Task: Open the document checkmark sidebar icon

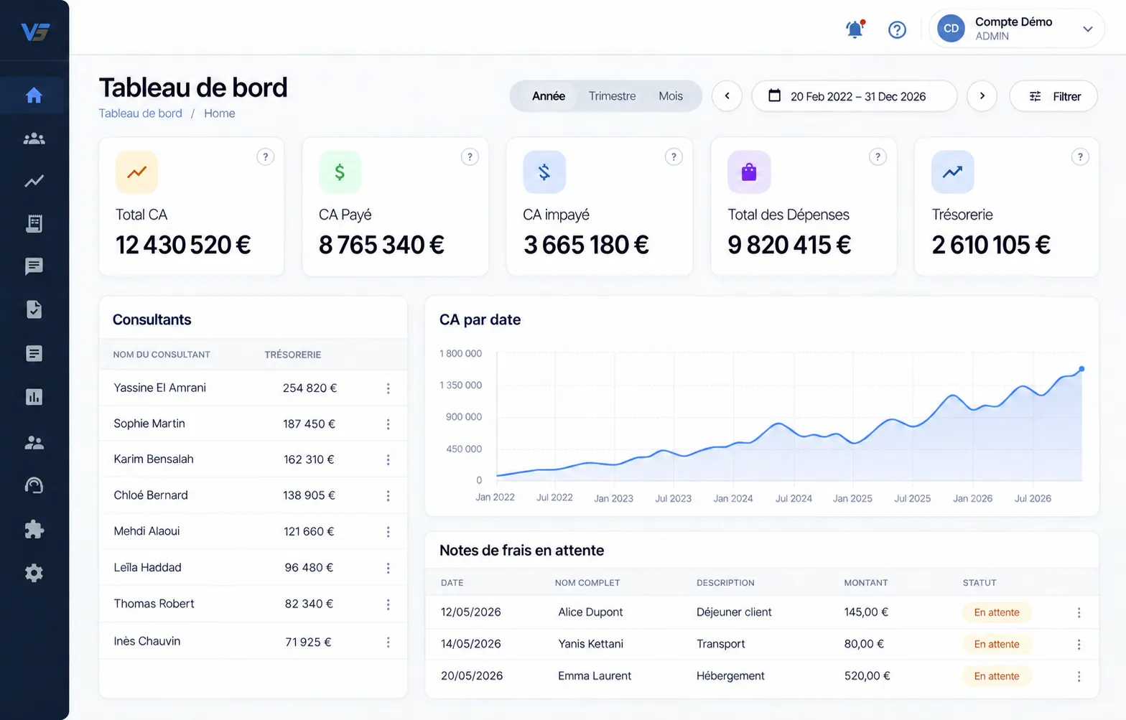Action: tap(34, 309)
